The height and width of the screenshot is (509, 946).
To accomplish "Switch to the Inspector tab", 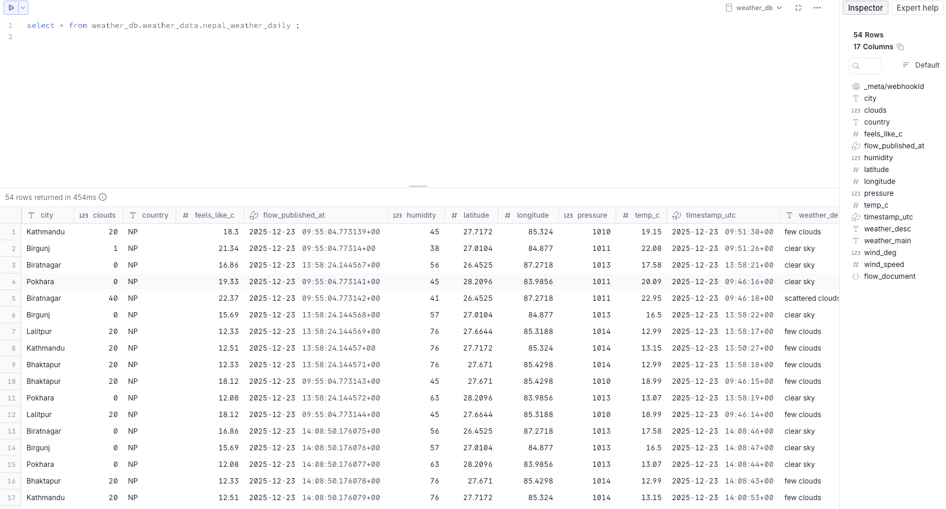I will (865, 8).
